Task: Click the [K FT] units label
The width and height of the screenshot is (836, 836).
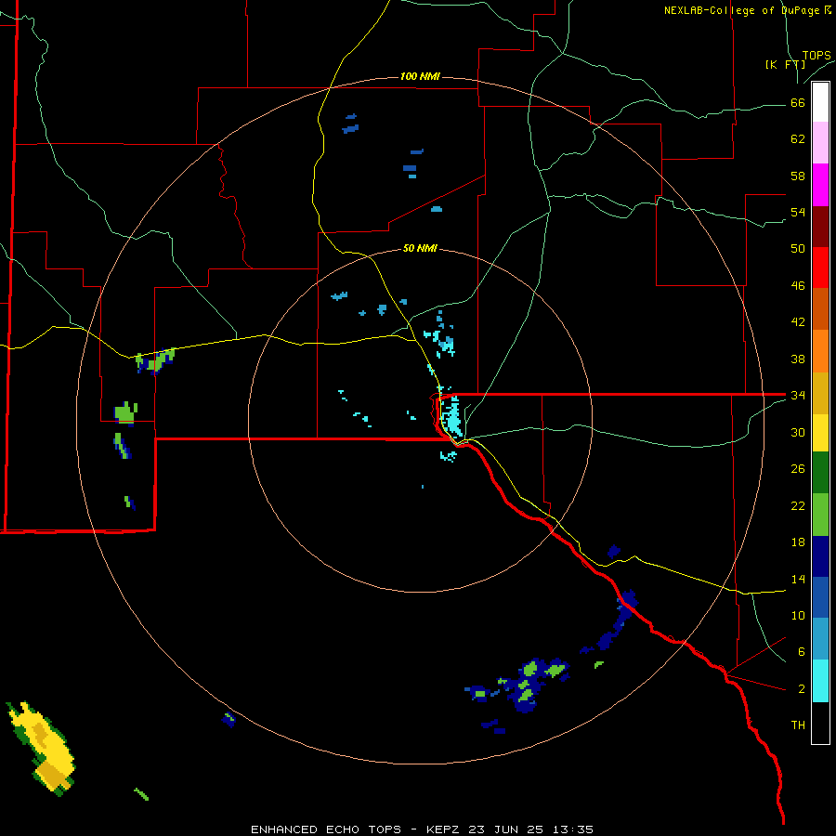Action: (785, 65)
